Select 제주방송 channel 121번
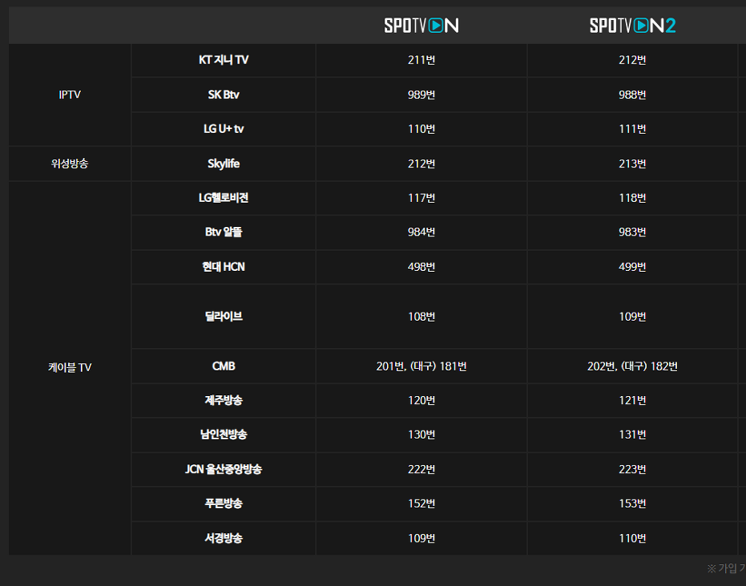 coord(632,400)
